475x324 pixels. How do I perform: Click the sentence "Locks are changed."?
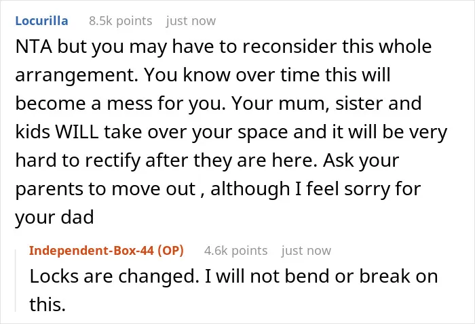115,276
